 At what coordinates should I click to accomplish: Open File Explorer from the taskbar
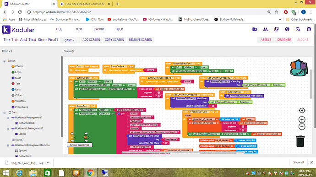pyautogui.click(x=33, y=173)
